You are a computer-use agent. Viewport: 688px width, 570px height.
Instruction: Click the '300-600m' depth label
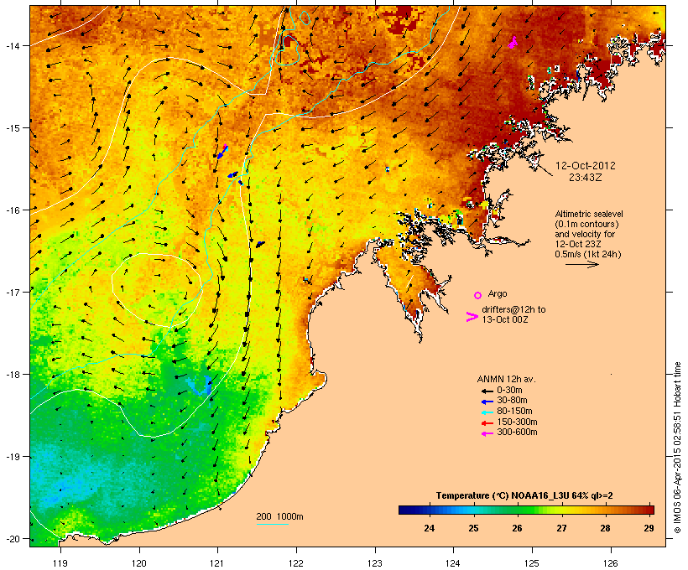pos(517,433)
